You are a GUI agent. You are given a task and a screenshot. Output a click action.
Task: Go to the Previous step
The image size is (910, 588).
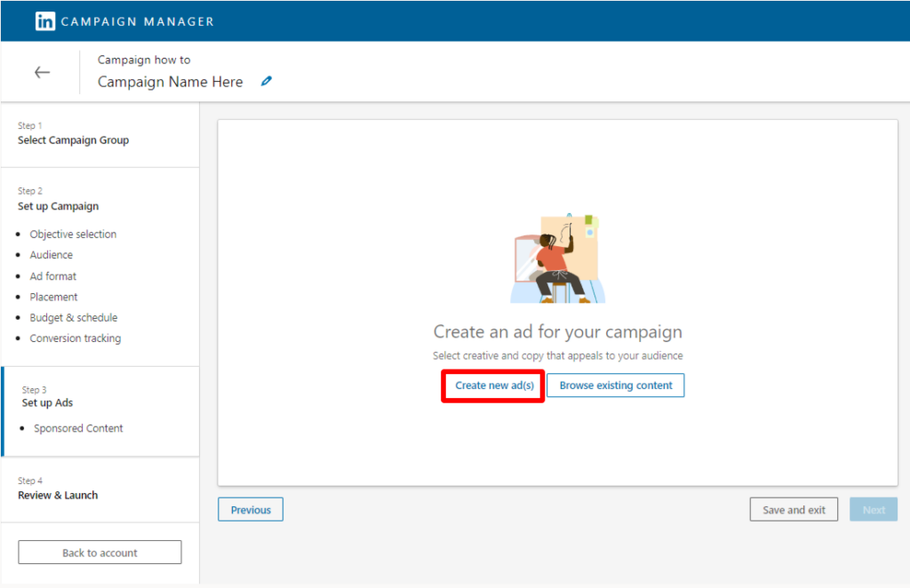pos(251,510)
